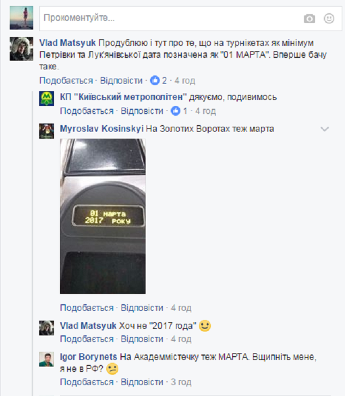The width and height of the screenshot is (345, 396).
Task: Click the like reaction icon with count 2
Action: point(155,80)
